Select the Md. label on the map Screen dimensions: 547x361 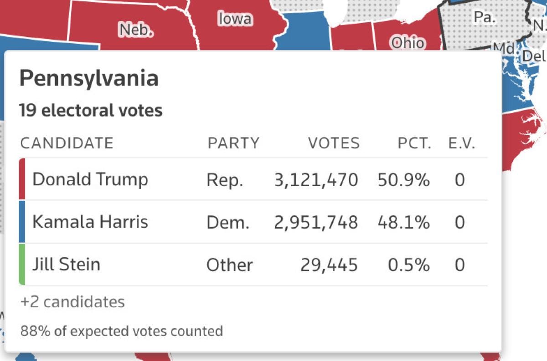click(x=504, y=48)
